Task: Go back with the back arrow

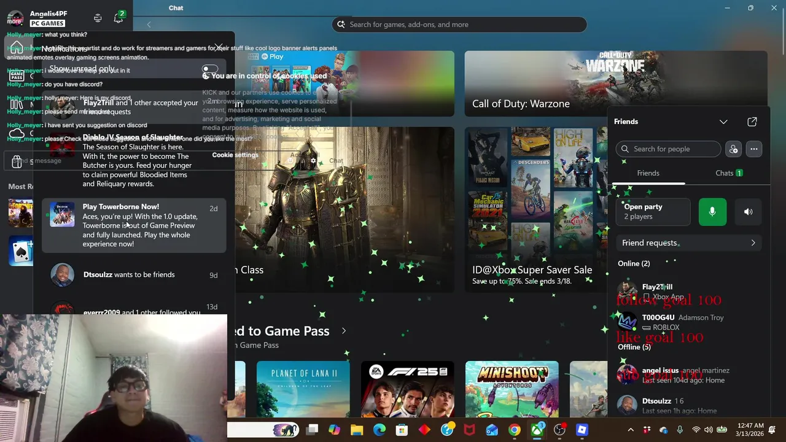Action: (x=149, y=25)
